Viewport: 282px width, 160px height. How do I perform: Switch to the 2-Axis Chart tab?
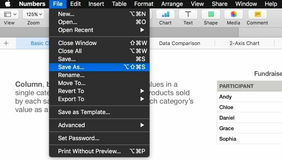point(245,43)
